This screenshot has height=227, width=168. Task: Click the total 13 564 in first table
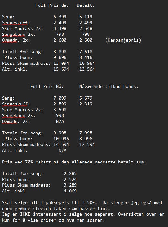click(x=87, y=69)
